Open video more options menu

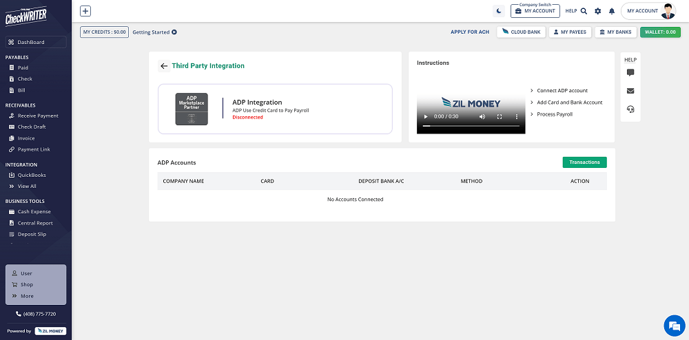point(517,117)
